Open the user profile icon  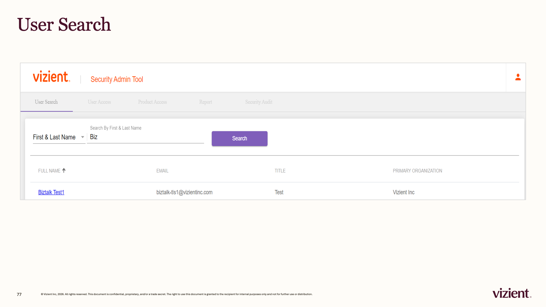tap(518, 77)
